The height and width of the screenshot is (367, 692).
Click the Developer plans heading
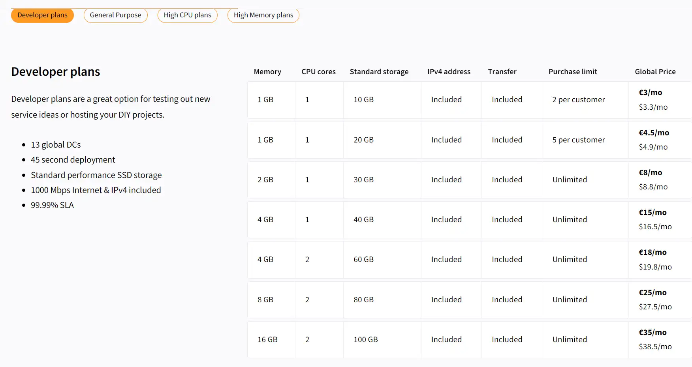[56, 72]
